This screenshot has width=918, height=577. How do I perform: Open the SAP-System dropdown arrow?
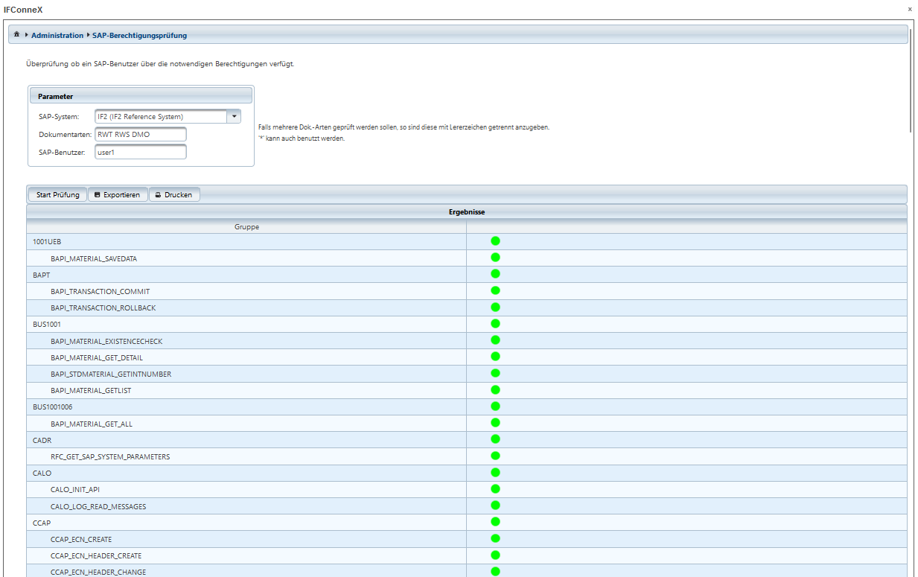coord(234,116)
